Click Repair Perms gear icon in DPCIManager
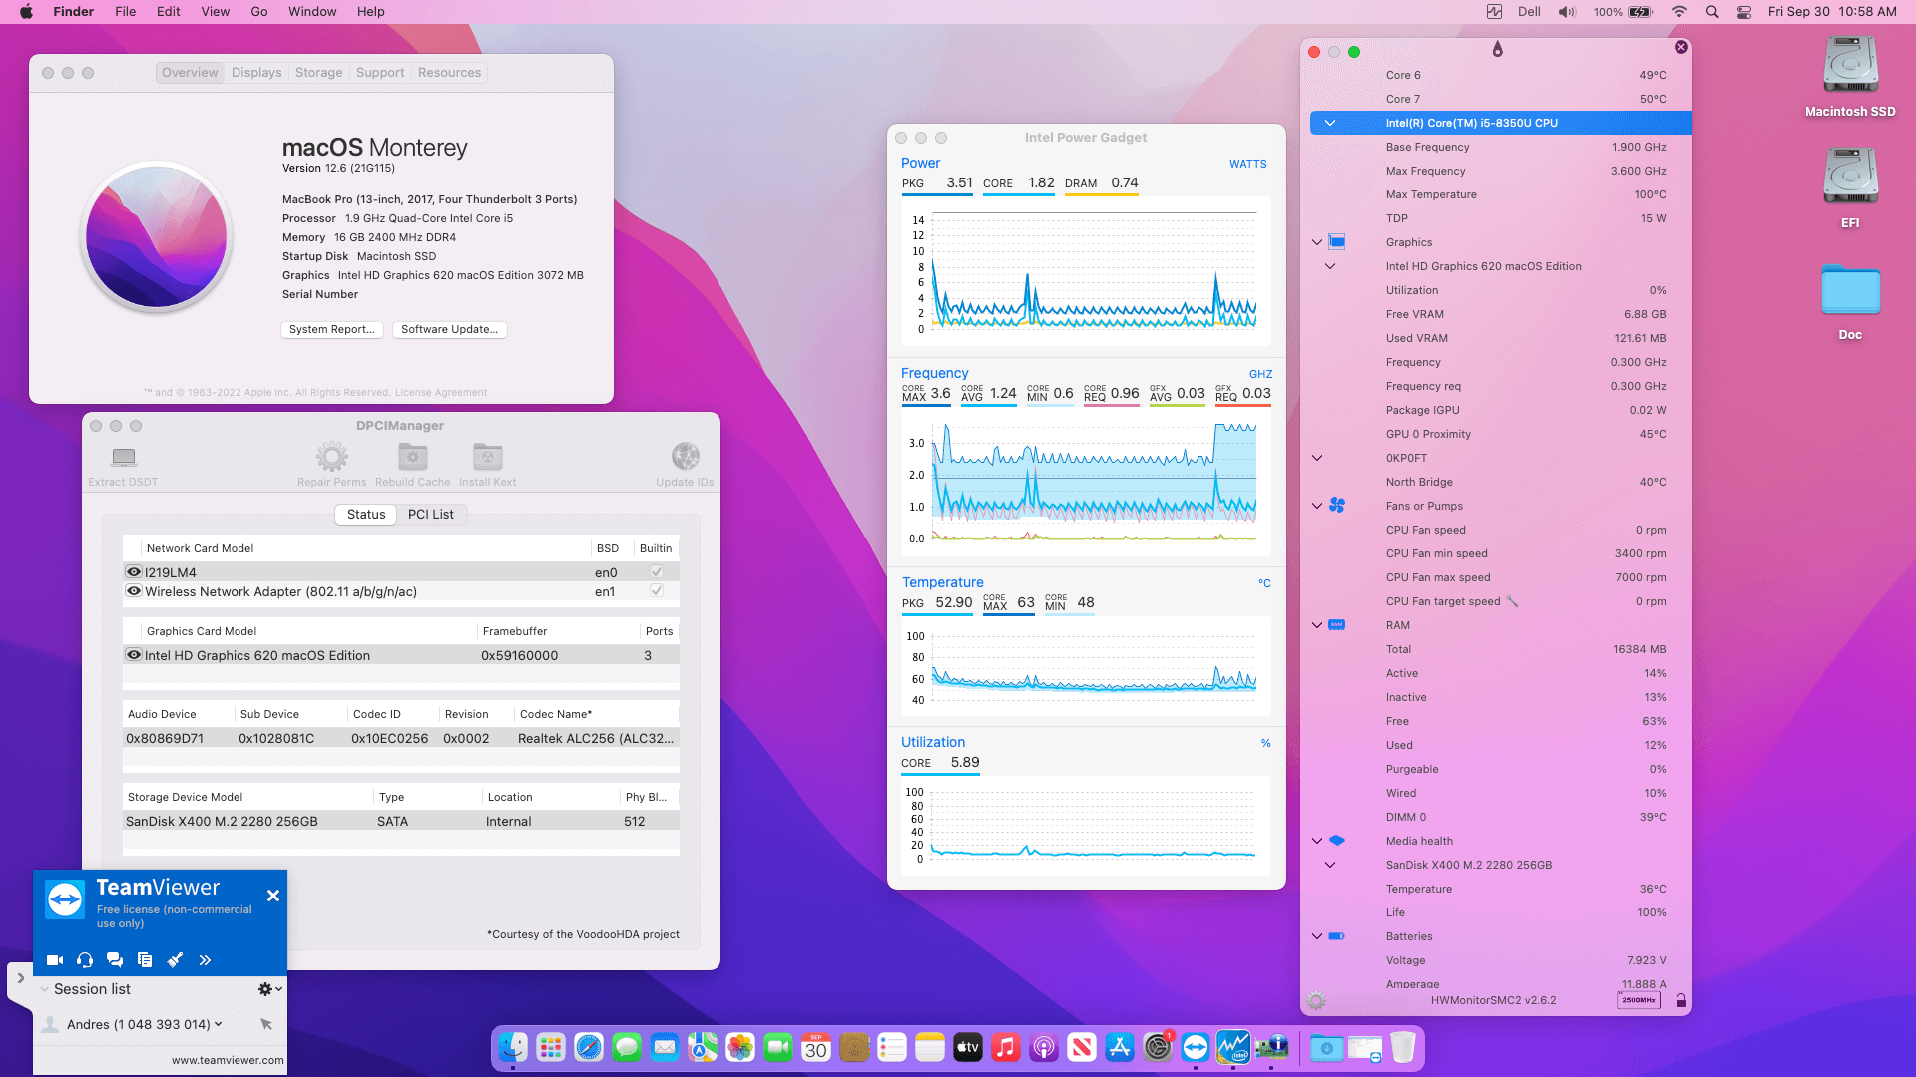This screenshot has width=1916, height=1077. (332, 457)
